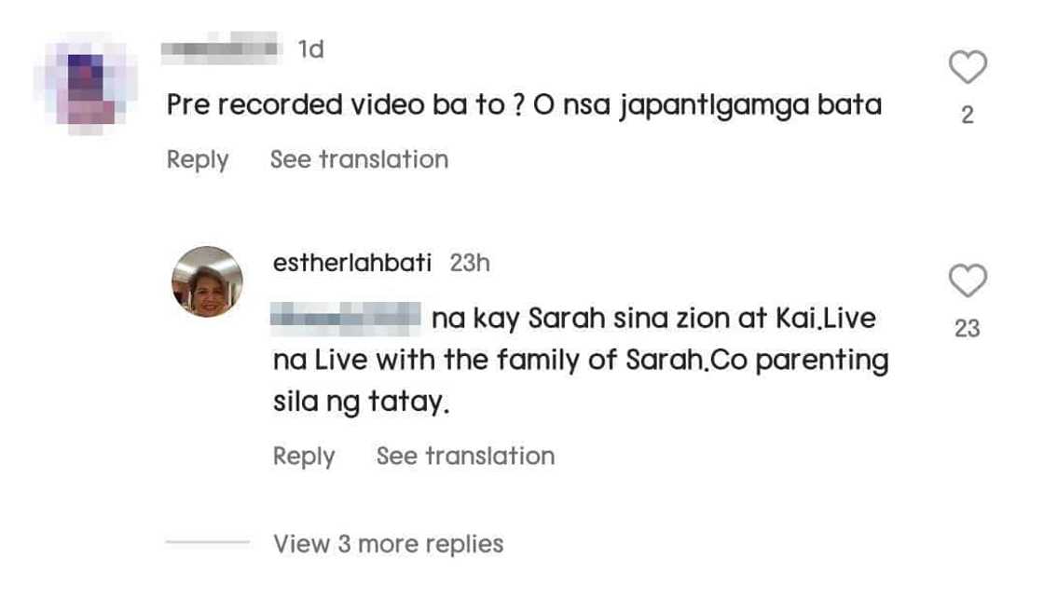This screenshot has width=1044, height=601.
Task: Click the line left of 'View 3 more replies'
Action: (207, 543)
